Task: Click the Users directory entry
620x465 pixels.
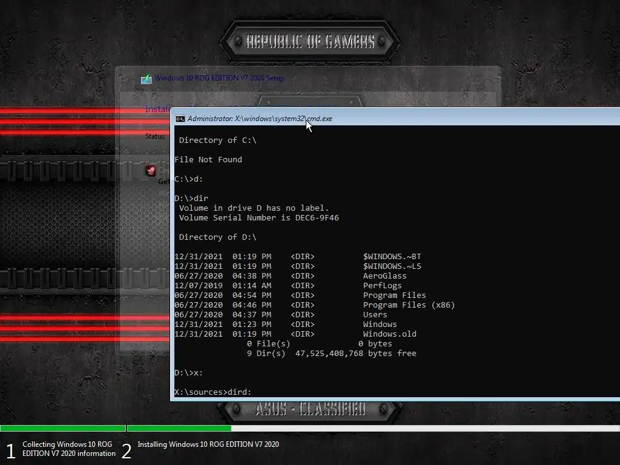Action: coord(281,314)
